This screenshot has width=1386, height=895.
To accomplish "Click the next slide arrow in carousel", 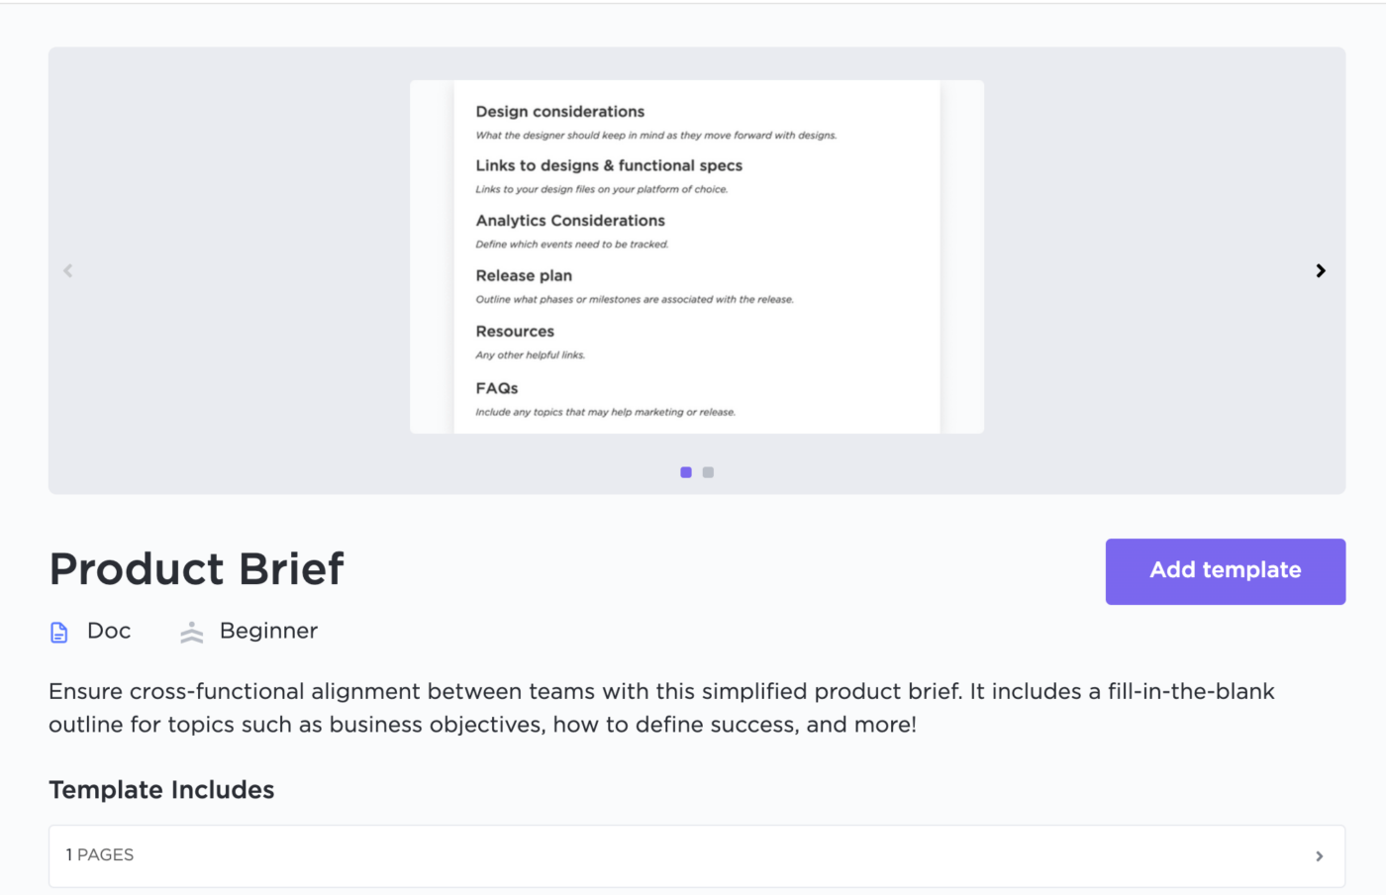I will (1320, 270).
